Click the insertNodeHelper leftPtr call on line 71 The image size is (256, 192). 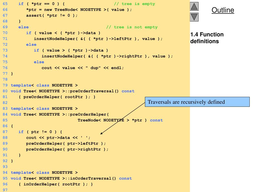pos(98,39)
